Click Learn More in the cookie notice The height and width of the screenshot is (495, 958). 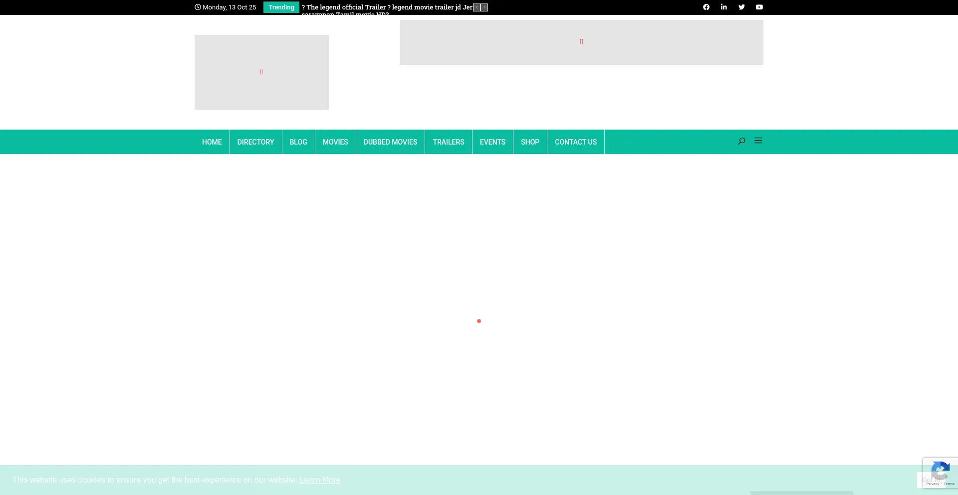pyautogui.click(x=320, y=480)
